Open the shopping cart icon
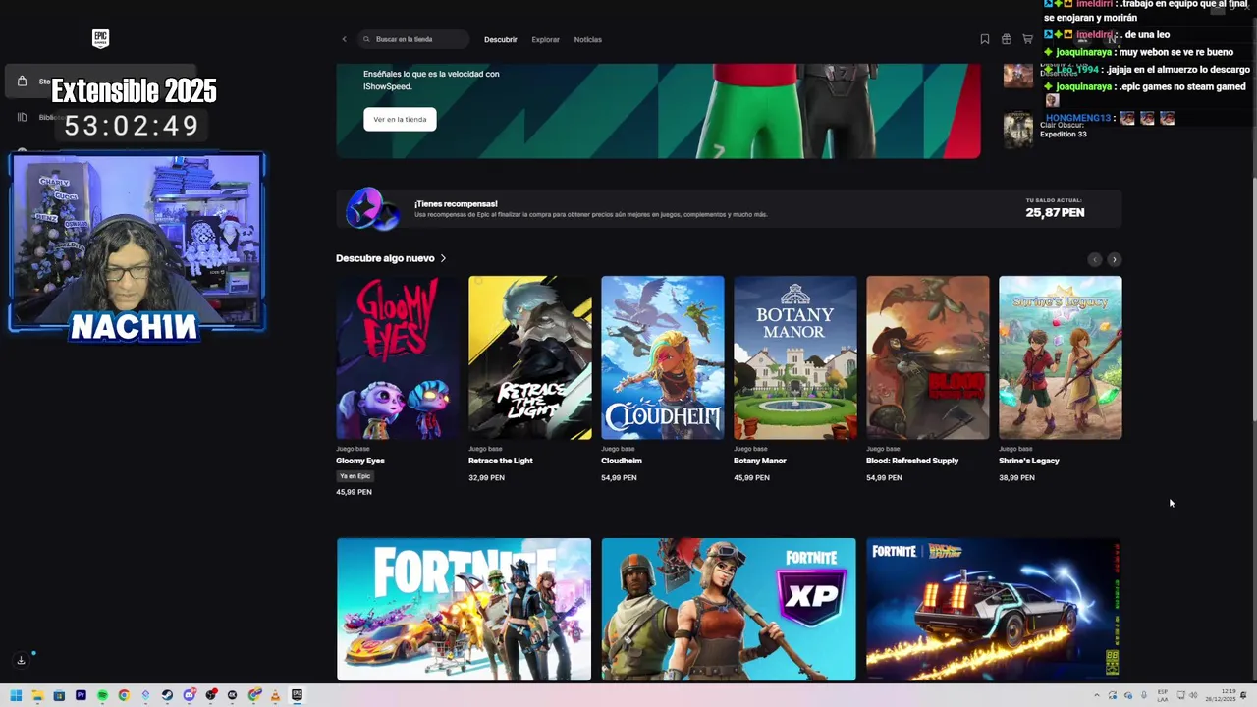This screenshot has width=1257, height=707. [x=1028, y=39]
